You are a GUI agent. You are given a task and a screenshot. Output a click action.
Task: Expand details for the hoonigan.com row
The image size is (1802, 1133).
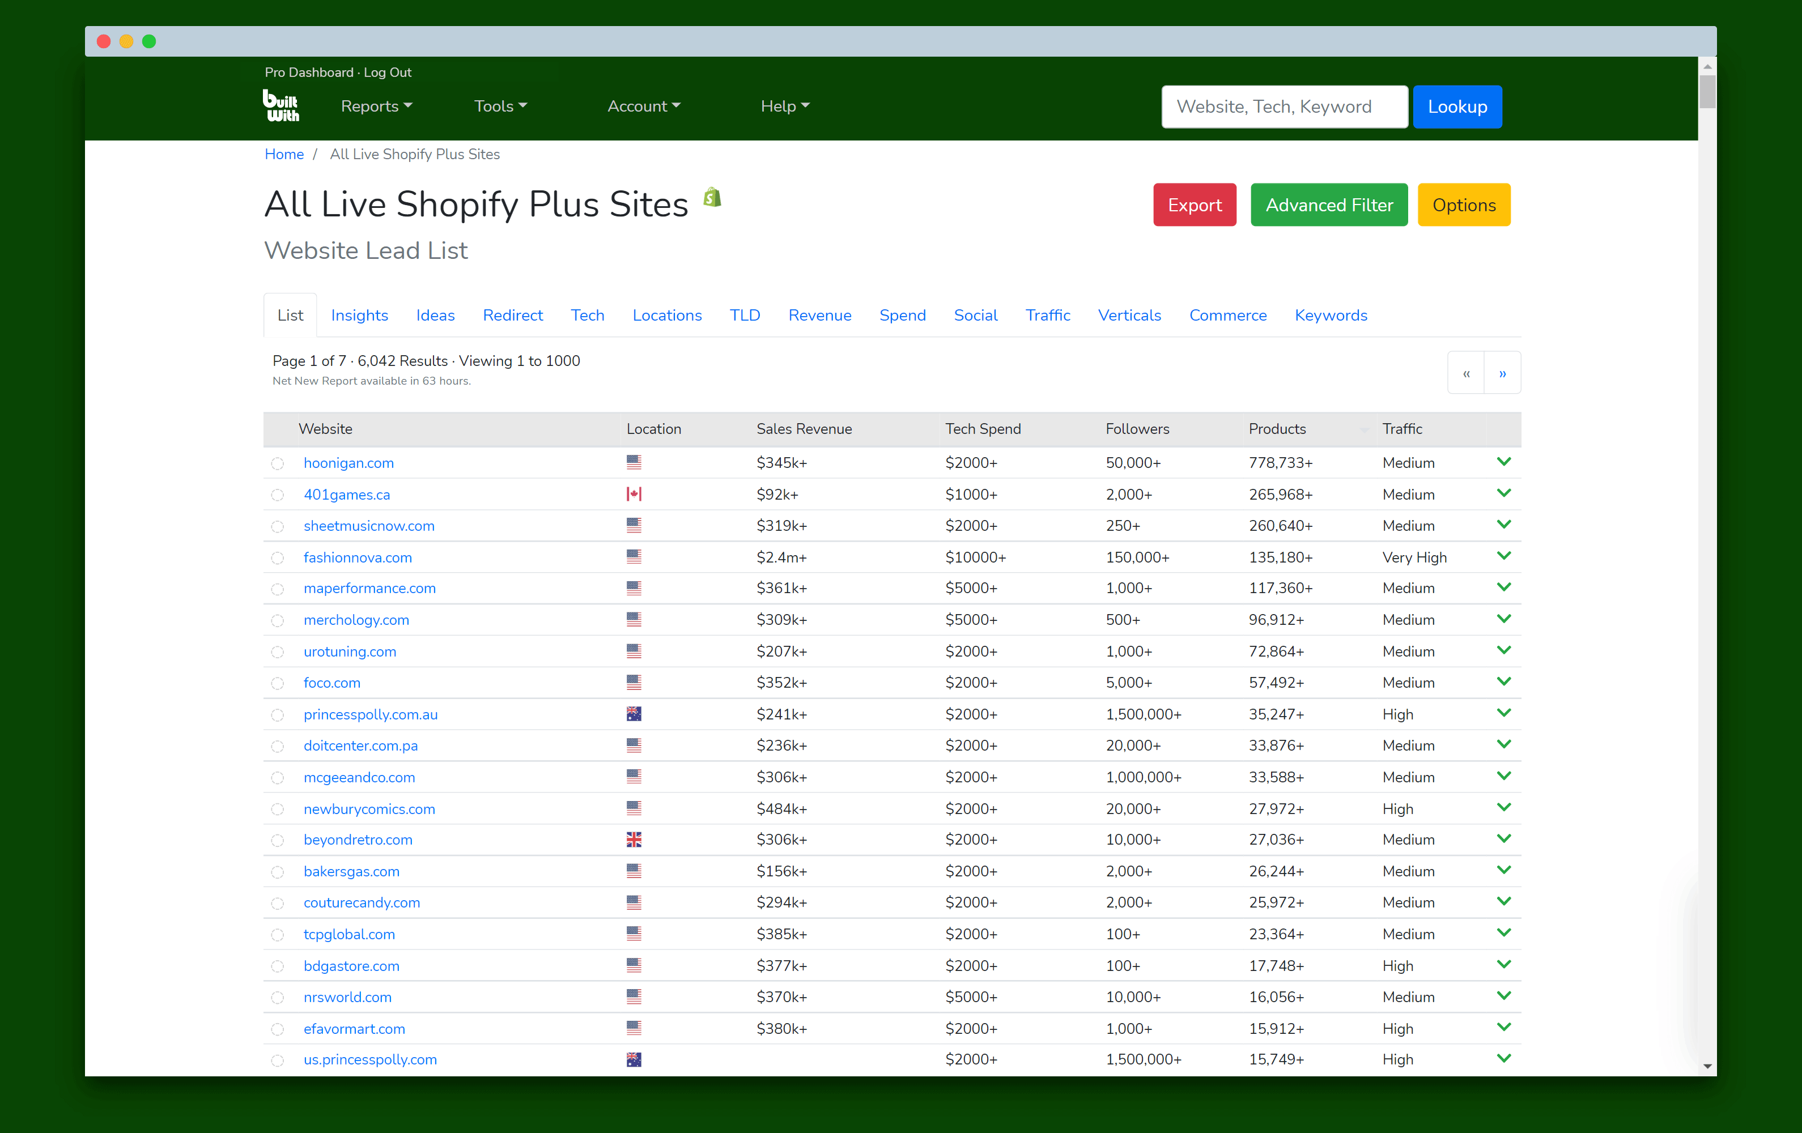pyautogui.click(x=1504, y=462)
